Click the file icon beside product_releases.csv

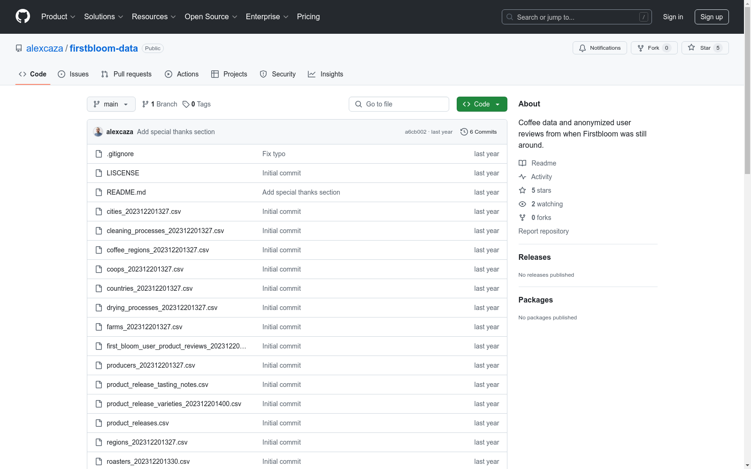99,423
